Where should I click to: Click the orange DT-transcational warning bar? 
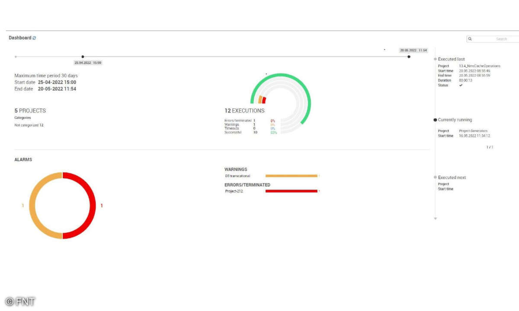click(x=292, y=176)
